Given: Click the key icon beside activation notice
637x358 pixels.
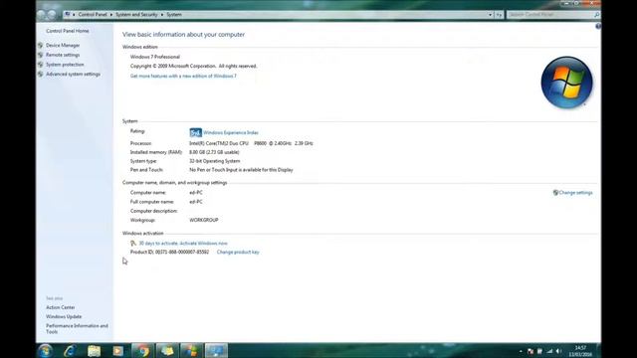Looking at the screenshot, I should point(133,243).
